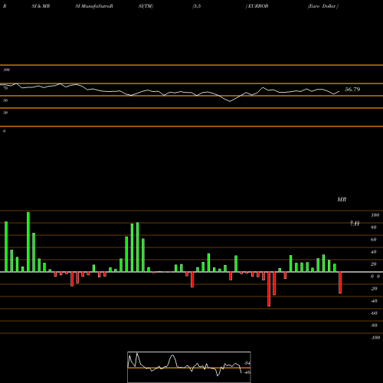Click the tallest green MR histogram bar
The image size is (383, 383).
tap(28, 242)
